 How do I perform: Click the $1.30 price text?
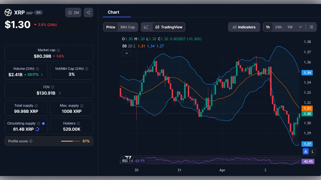[x=18, y=25]
